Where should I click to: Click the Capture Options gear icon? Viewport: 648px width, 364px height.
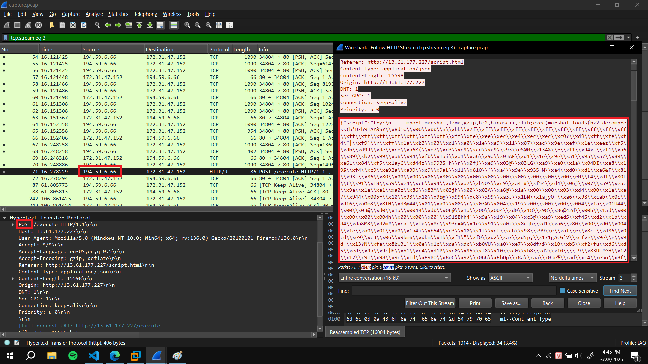(38, 25)
